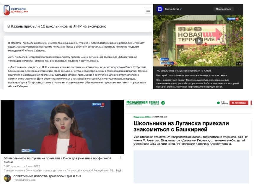254x184 pixels.
Task: Click the video duration badge 1:07
Action: pos(240,64)
